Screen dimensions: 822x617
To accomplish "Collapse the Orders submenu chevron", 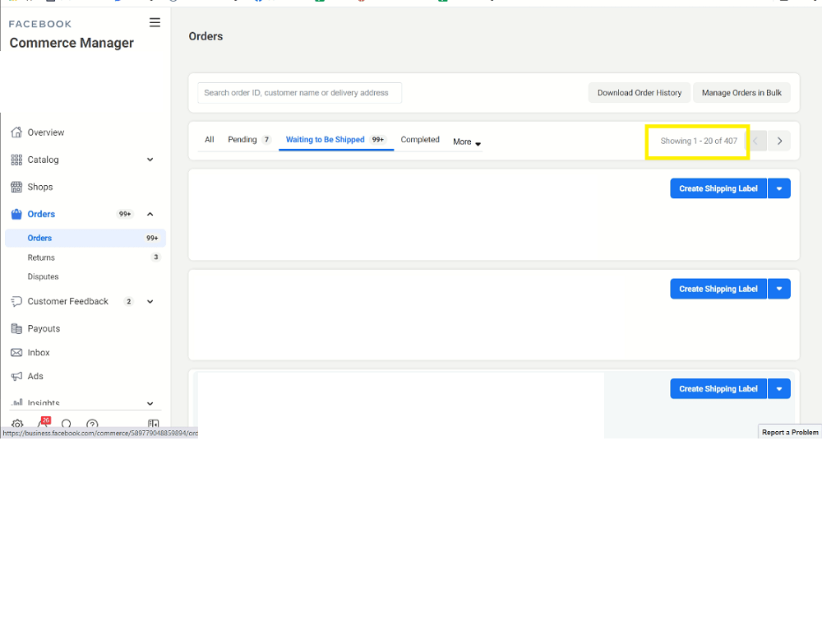I will (150, 214).
